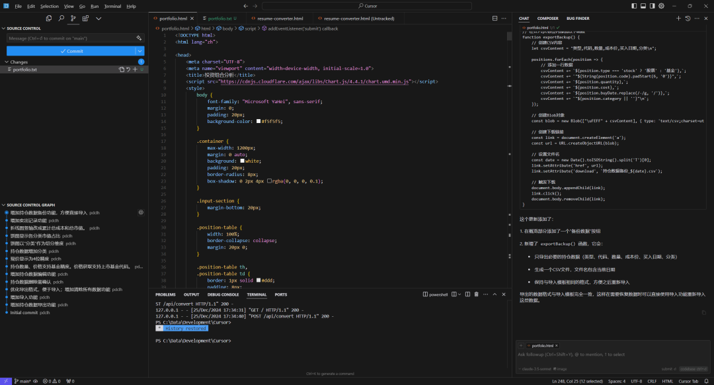Click the Commit button
Image resolution: width=714 pixels, height=385 pixels.
(71, 51)
